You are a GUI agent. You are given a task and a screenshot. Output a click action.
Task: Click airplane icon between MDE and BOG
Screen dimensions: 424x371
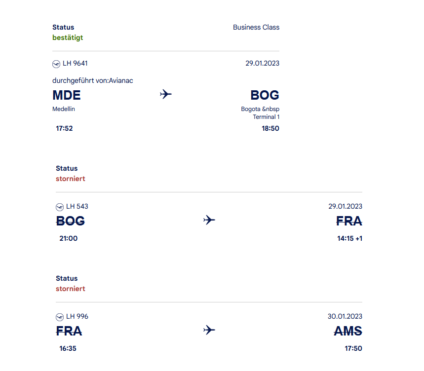coord(166,94)
